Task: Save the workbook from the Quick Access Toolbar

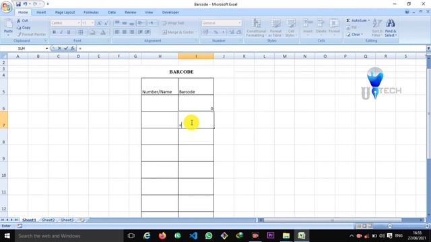Action: [x=18, y=4]
